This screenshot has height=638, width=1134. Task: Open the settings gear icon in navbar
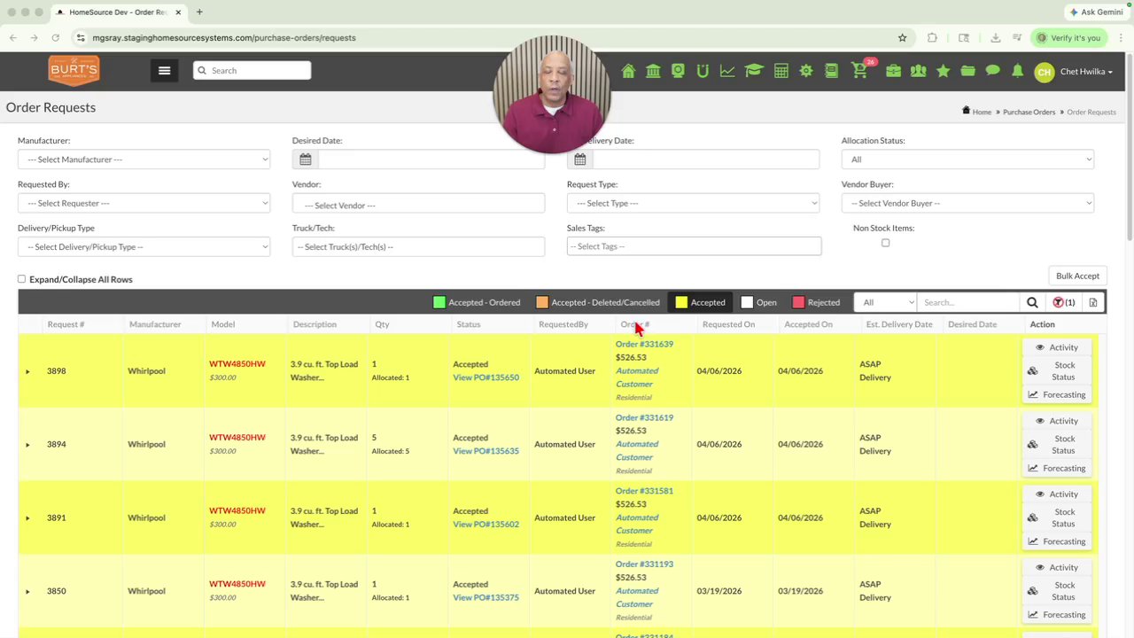click(806, 71)
